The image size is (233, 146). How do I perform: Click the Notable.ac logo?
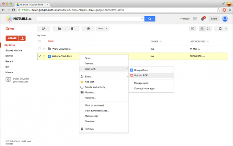18,19
